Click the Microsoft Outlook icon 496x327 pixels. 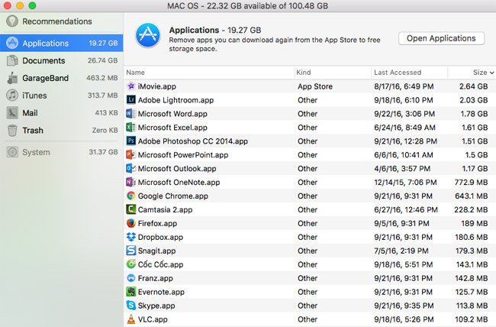pos(131,168)
